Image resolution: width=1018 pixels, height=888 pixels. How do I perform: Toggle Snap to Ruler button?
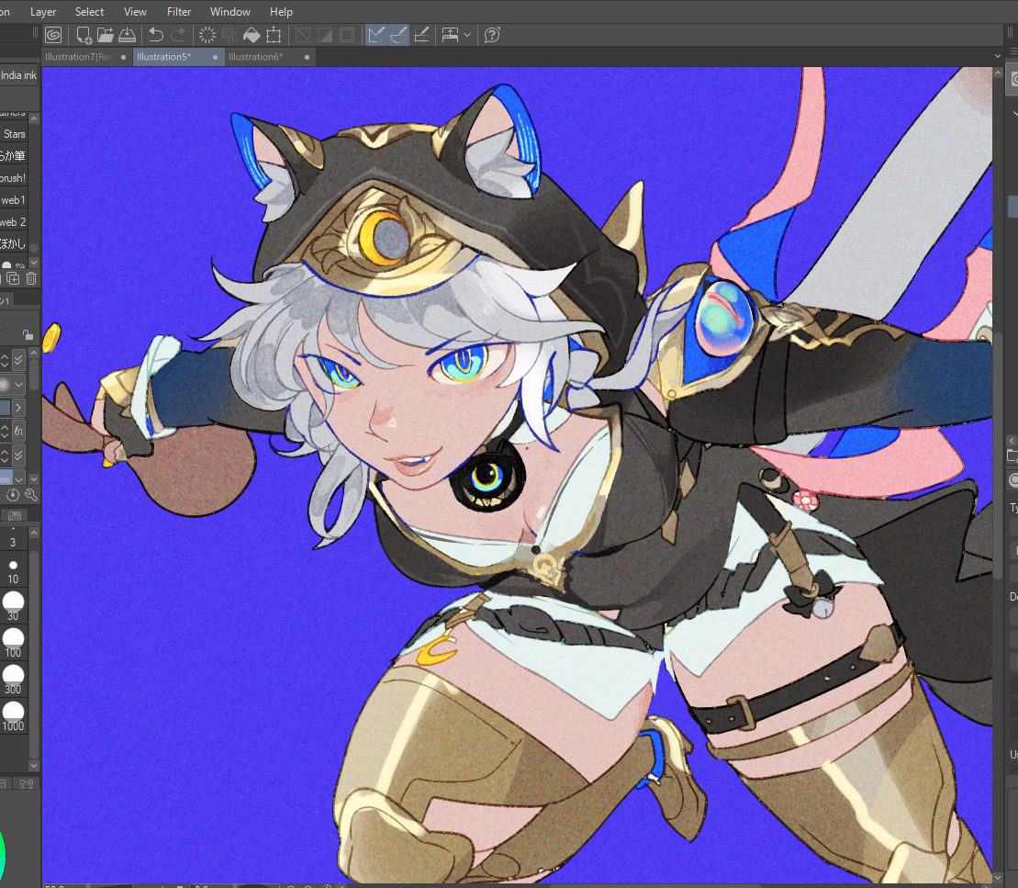tap(375, 35)
